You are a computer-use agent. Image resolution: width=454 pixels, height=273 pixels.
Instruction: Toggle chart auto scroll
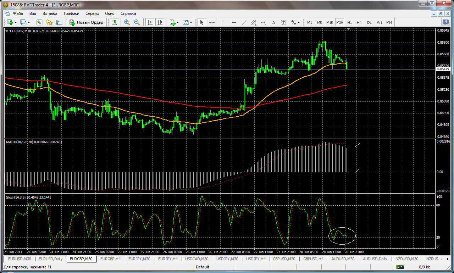click(x=150, y=22)
